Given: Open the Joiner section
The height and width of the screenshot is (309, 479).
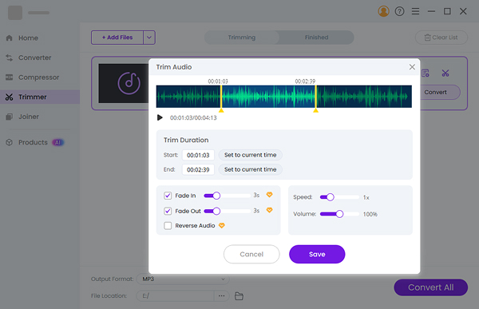Looking at the screenshot, I should coord(40,117).
